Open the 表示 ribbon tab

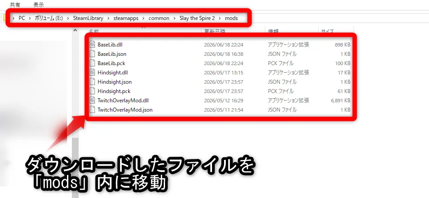39,4
